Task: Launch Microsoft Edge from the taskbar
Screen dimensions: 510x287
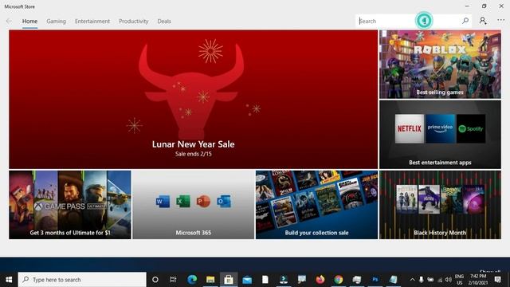Action: coord(192,280)
